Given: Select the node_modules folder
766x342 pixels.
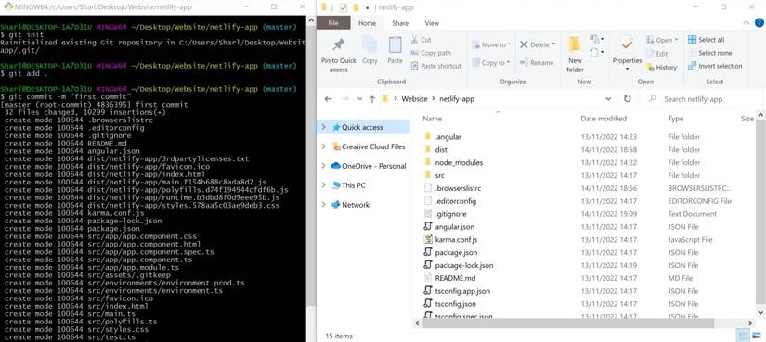Looking at the screenshot, I should 459,162.
